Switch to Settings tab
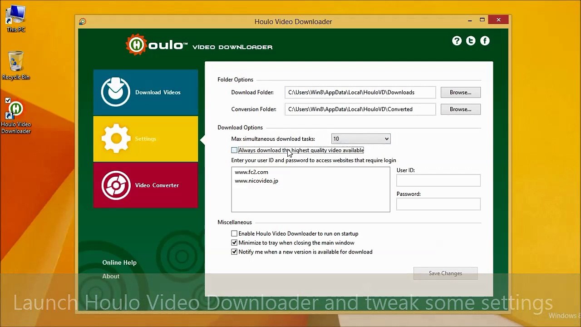The image size is (581, 327). (146, 139)
